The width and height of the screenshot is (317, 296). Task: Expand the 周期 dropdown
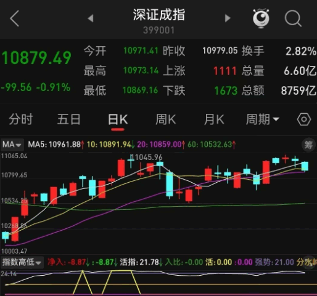263,119
